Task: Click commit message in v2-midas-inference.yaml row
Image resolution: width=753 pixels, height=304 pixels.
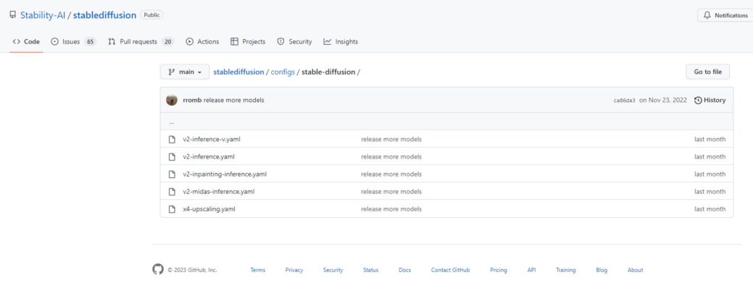Action: 391,191
